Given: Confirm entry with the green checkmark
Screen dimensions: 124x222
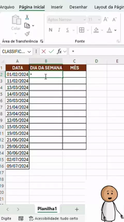Looking at the screenshot, I should (x=51, y=51).
